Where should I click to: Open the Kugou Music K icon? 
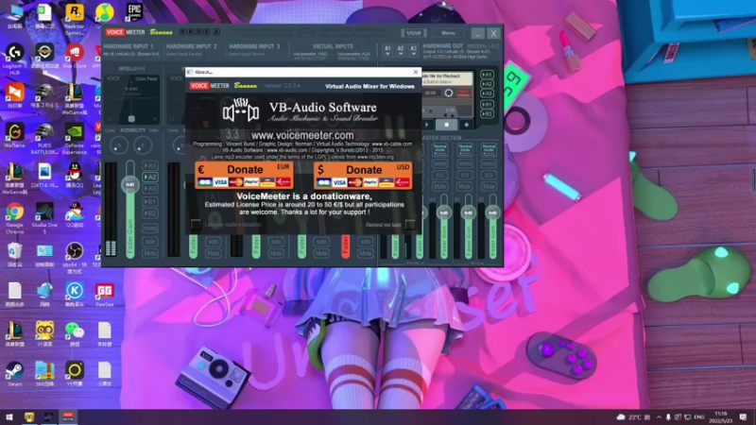point(75,295)
